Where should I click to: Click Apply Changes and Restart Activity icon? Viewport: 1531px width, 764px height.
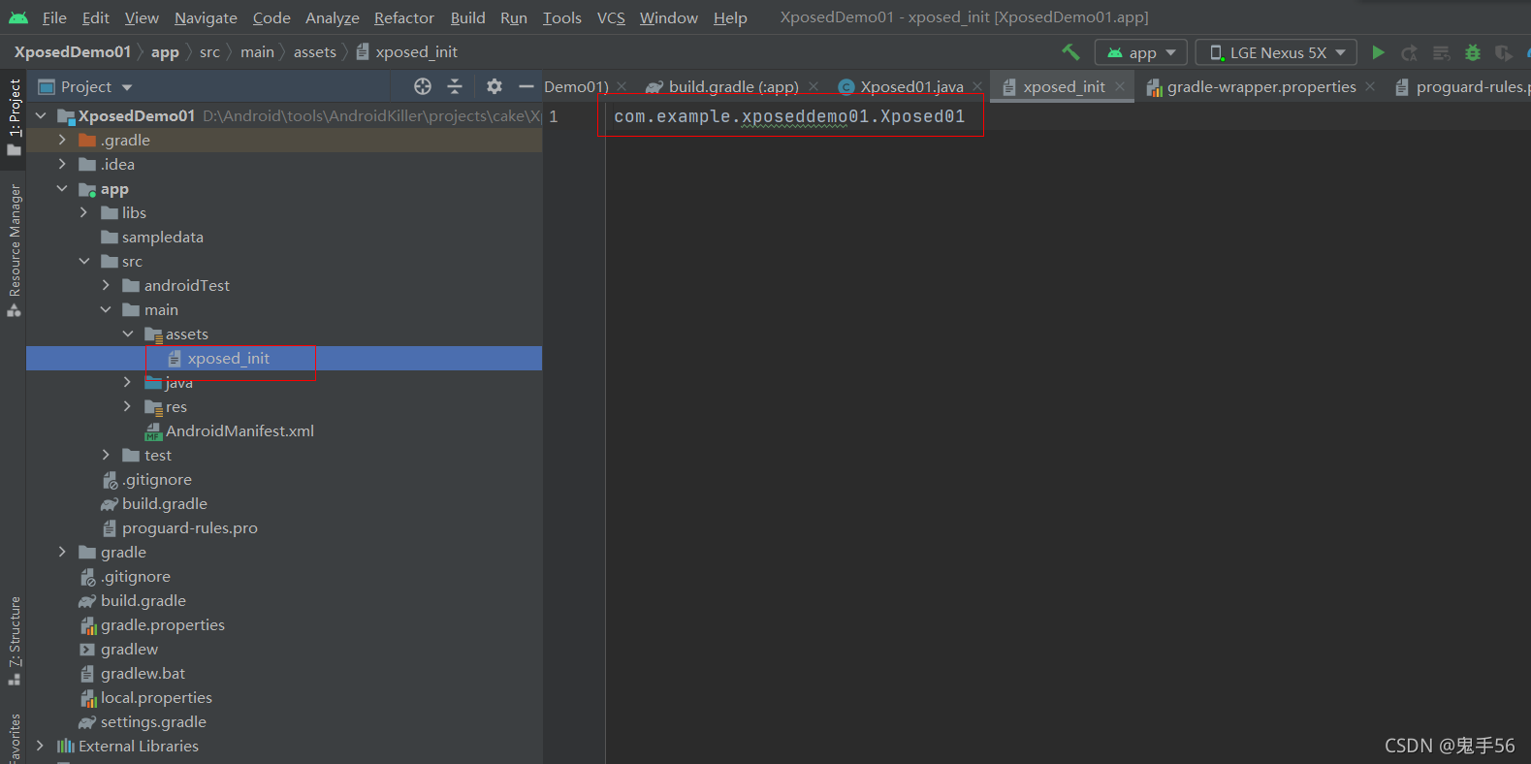1409,52
